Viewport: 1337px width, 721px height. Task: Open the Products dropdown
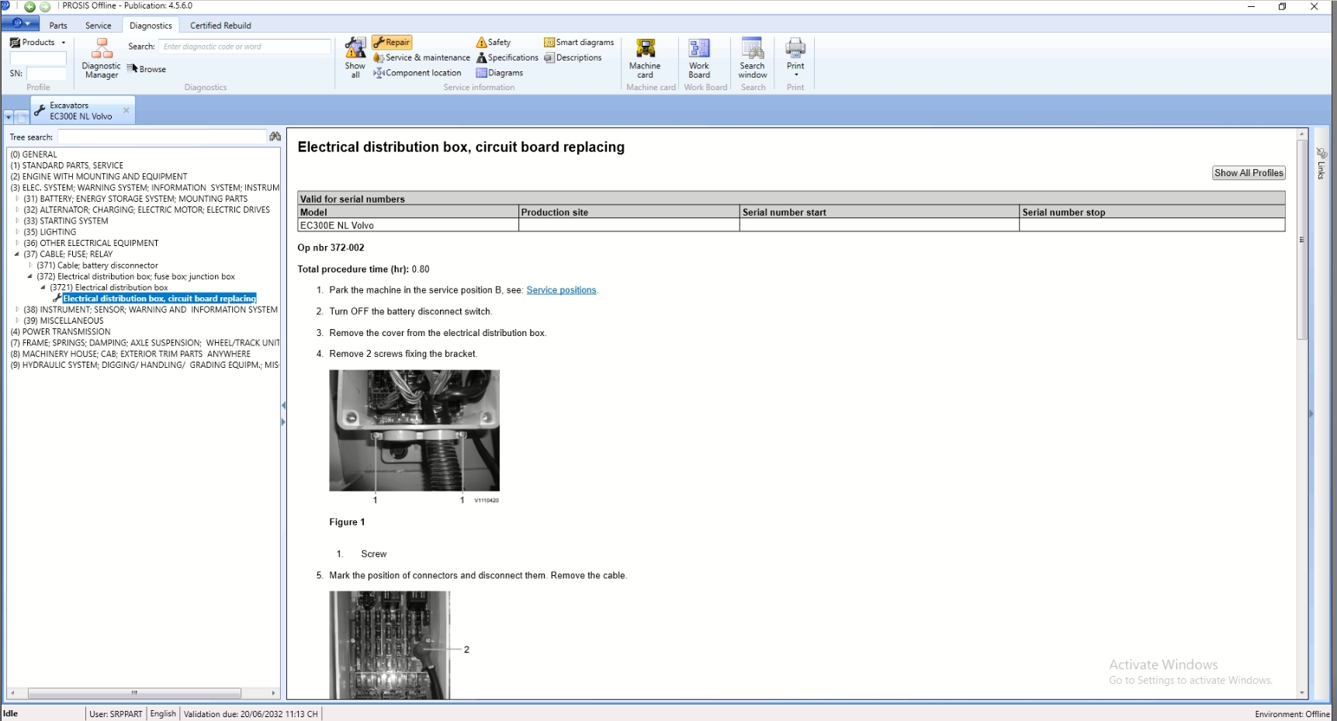point(38,43)
